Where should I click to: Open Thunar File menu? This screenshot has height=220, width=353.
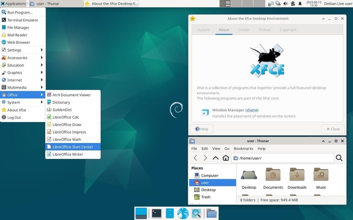[x=194, y=148]
